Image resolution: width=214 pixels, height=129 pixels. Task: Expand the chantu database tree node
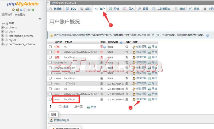[x=2, y=27]
